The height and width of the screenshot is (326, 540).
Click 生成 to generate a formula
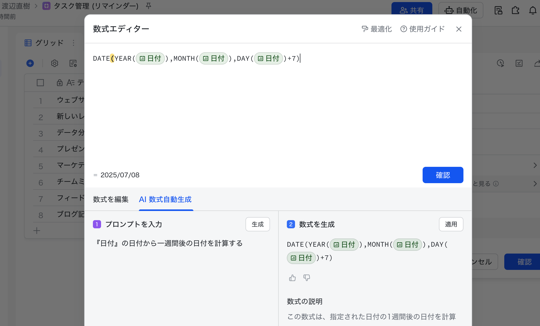tap(257, 224)
